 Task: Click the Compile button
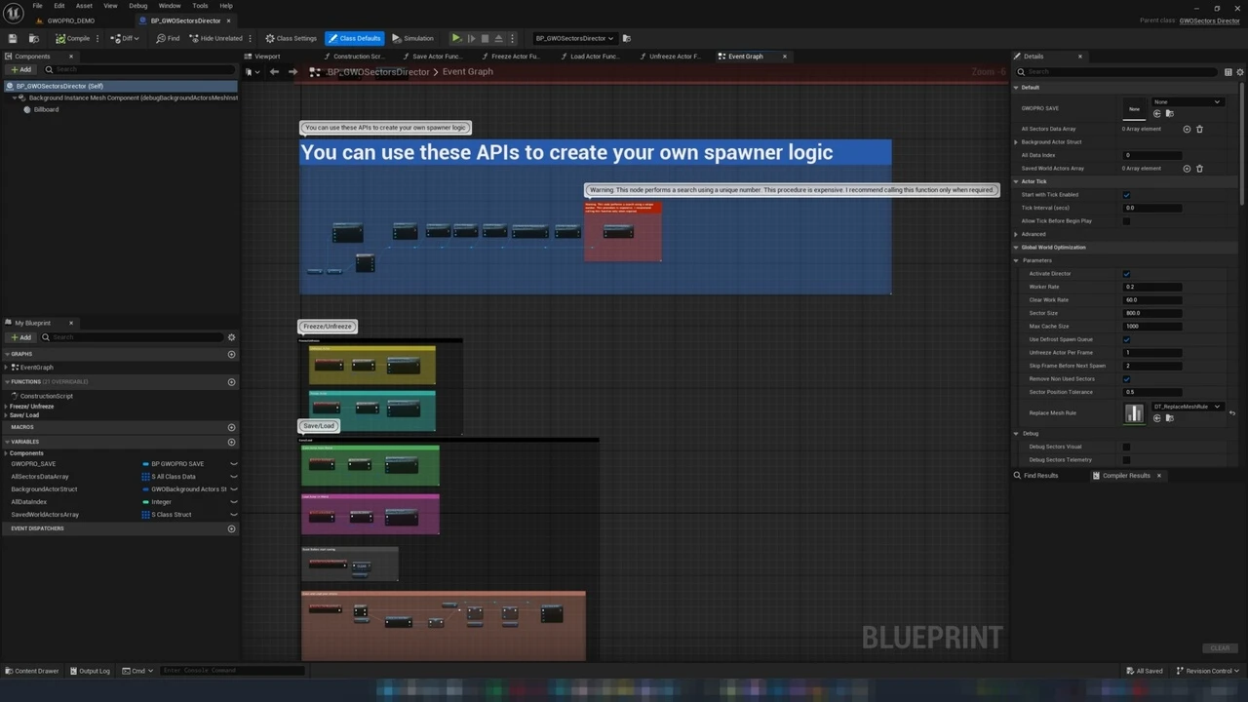point(73,38)
